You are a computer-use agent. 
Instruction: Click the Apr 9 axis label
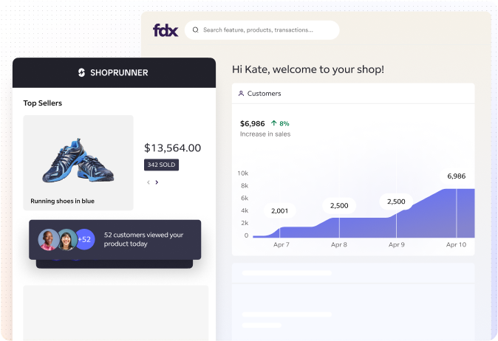pyautogui.click(x=396, y=244)
